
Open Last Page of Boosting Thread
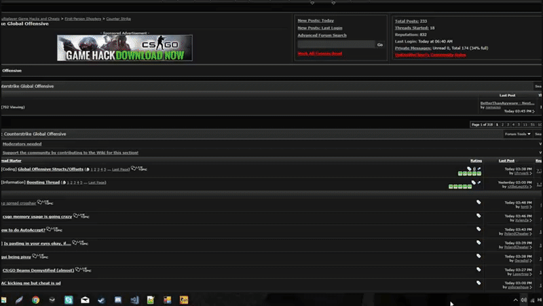click(x=96, y=183)
